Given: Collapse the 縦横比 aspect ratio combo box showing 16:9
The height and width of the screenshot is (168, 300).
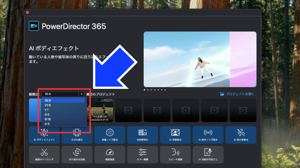Looking at the screenshot, I should point(63,94).
